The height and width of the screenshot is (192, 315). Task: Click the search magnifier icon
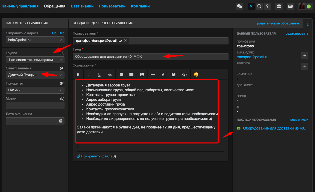[259, 6]
